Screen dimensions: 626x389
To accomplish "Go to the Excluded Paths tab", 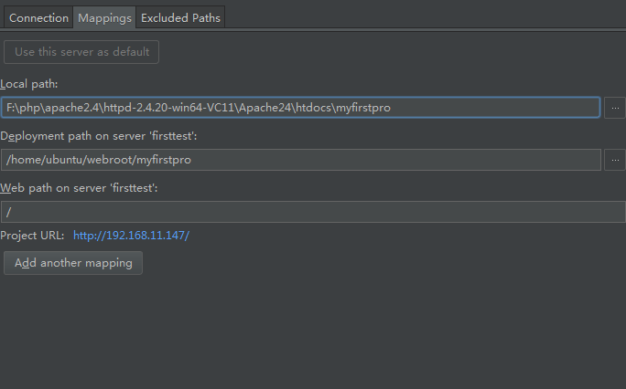I will 179,17.
